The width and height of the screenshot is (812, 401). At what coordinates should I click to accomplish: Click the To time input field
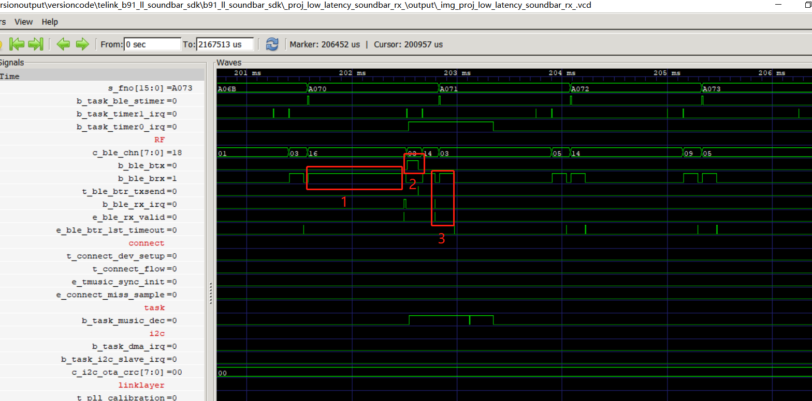point(225,44)
